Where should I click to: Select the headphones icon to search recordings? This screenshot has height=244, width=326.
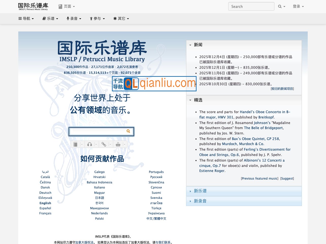click(x=89, y=144)
